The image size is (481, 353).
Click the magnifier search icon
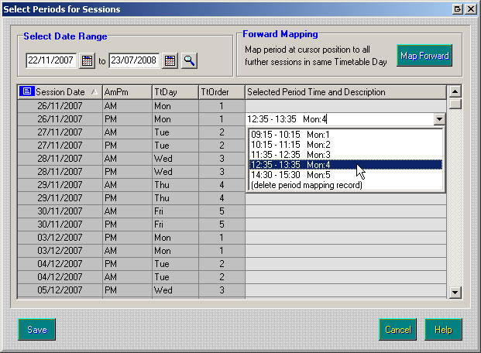(189, 60)
